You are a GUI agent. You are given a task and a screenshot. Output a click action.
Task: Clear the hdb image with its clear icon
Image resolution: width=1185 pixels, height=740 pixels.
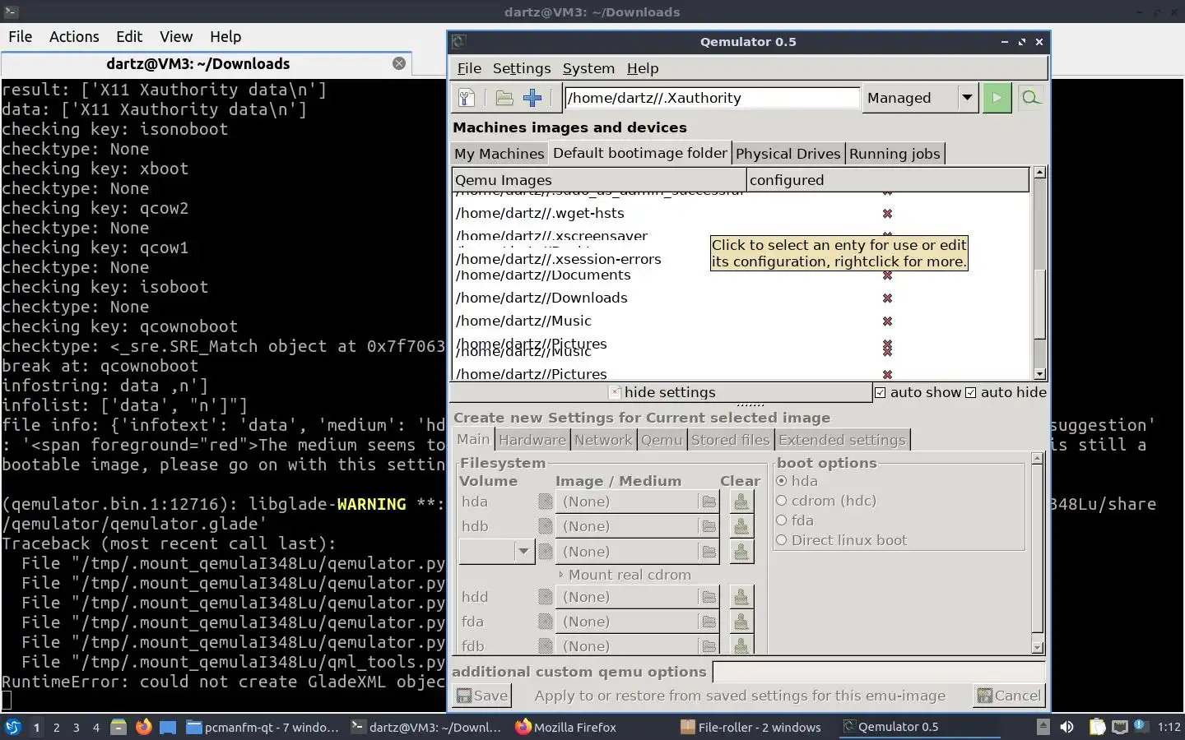click(x=741, y=526)
